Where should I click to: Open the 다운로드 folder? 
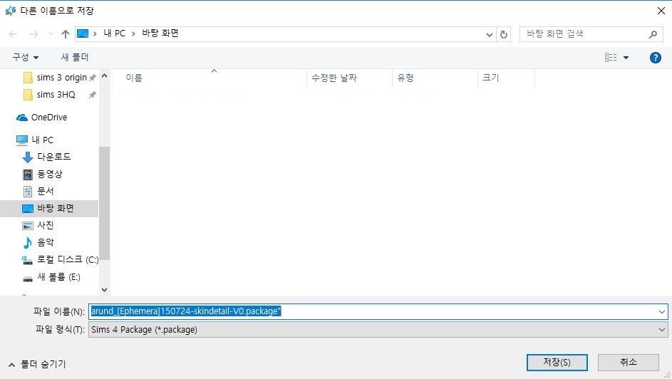[x=46, y=157]
